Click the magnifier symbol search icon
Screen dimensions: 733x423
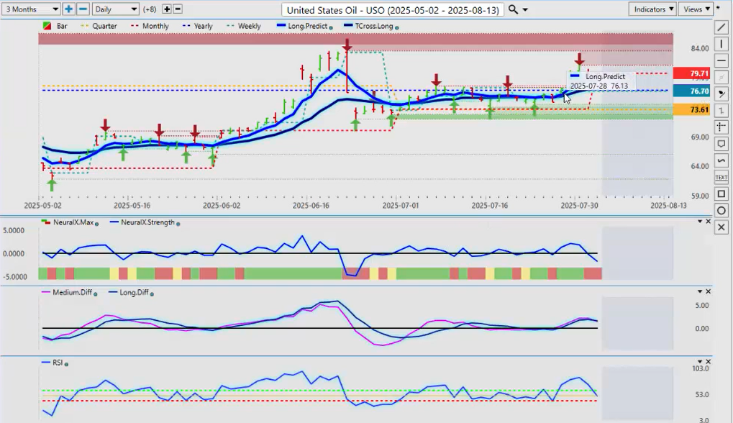[x=513, y=9]
